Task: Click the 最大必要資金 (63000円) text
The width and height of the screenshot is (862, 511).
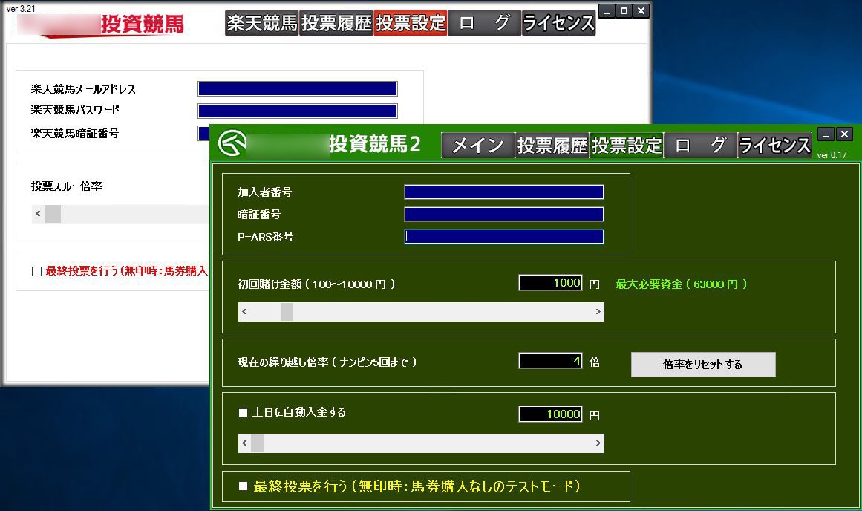Action: tap(681, 284)
